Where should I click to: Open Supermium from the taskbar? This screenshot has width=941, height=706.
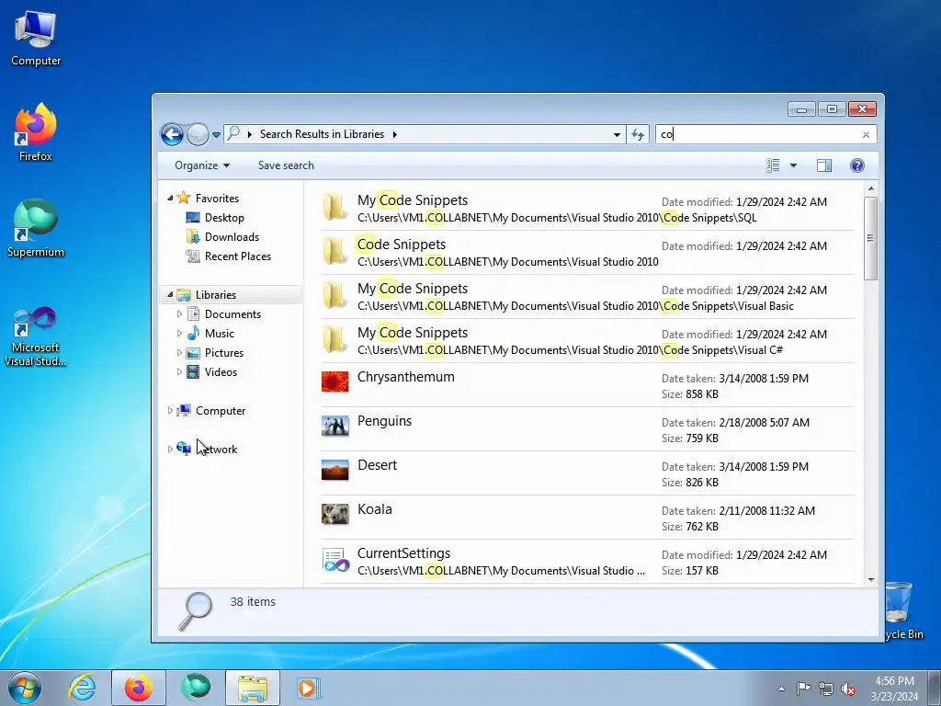point(196,688)
